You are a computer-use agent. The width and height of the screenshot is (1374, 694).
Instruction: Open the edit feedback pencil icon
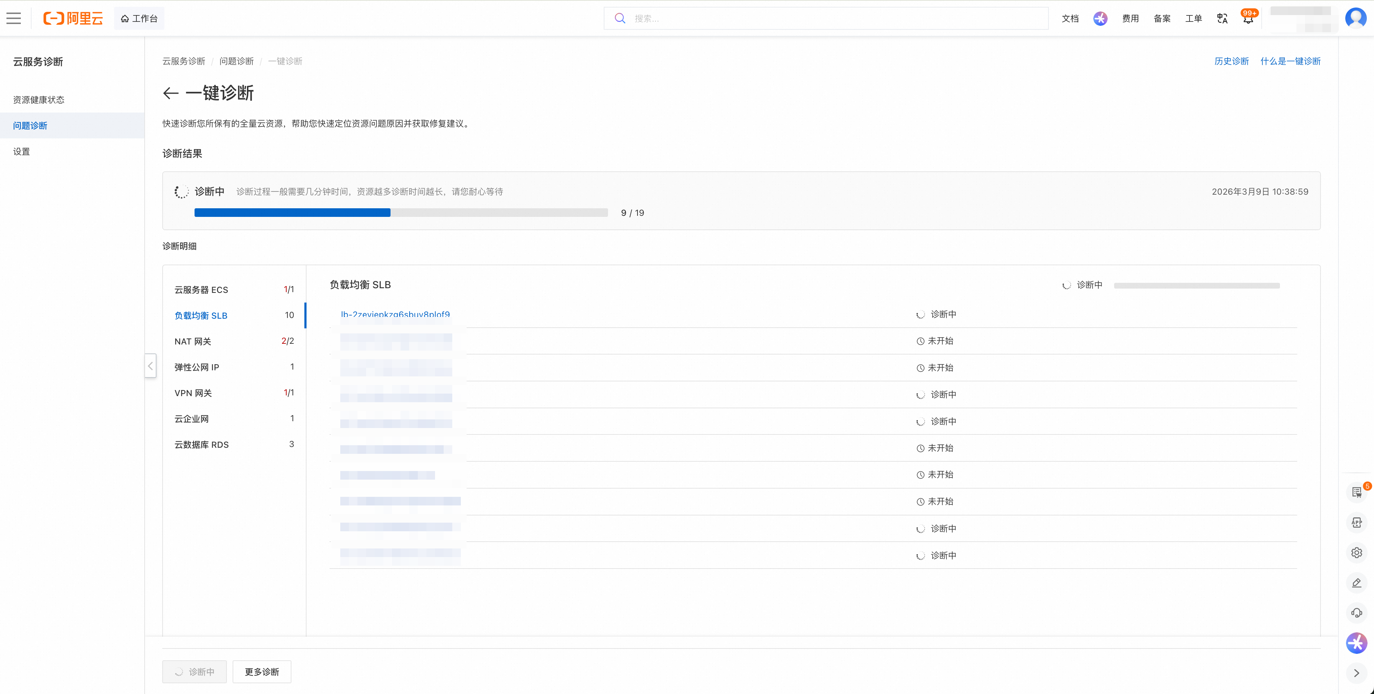pos(1356,583)
